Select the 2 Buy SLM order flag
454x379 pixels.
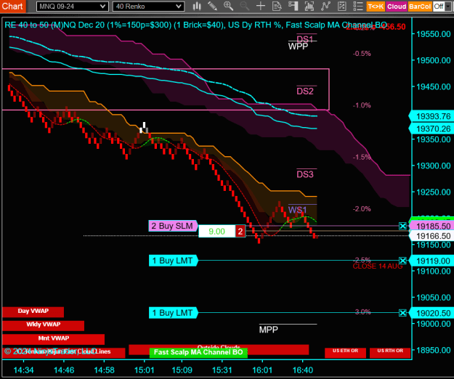[x=173, y=226]
